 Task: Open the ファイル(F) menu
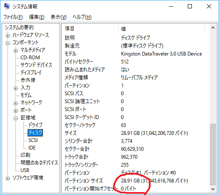pyautogui.click(x=13, y=17)
